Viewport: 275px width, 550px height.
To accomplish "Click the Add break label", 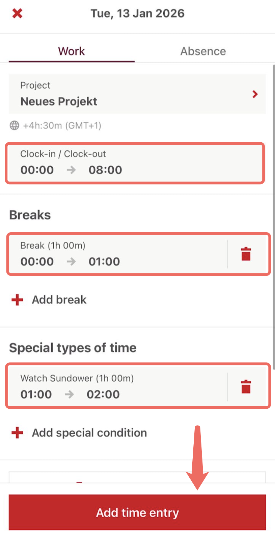I will pos(59,300).
